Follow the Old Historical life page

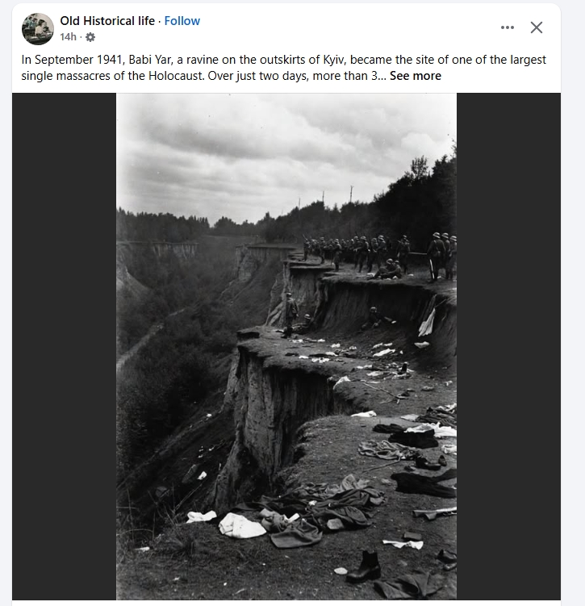(182, 21)
